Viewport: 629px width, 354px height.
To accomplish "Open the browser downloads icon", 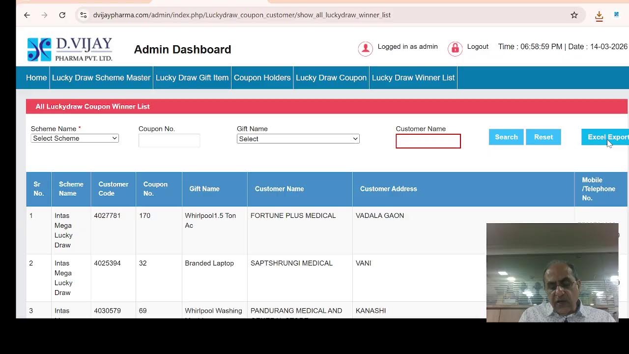I will tap(599, 16).
